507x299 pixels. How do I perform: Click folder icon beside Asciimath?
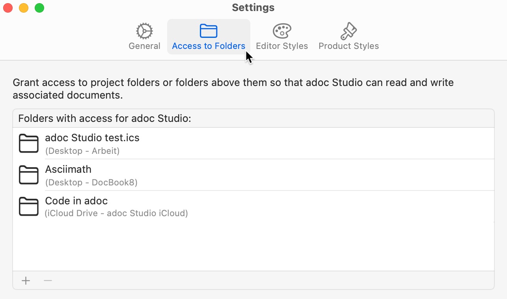pyautogui.click(x=29, y=175)
